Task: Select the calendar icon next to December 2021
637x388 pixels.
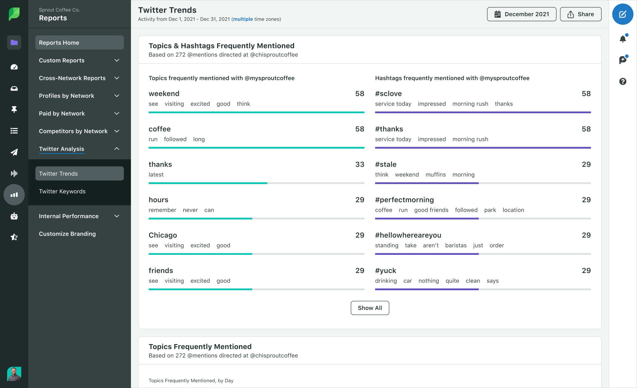Action: [497, 14]
